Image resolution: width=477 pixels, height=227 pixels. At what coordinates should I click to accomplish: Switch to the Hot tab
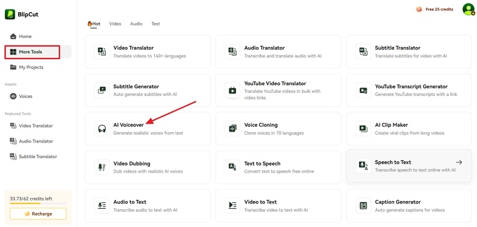pyautogui.click(x=94, y=24)
